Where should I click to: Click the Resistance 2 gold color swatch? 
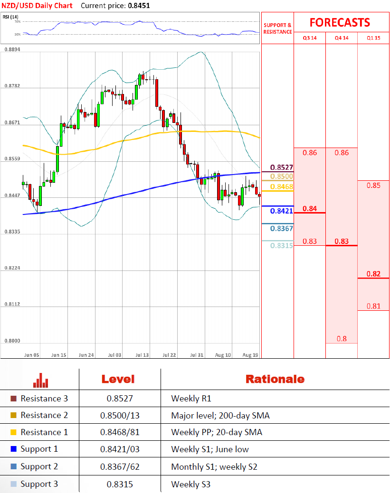pyautogui.click(x=13, y=415)
